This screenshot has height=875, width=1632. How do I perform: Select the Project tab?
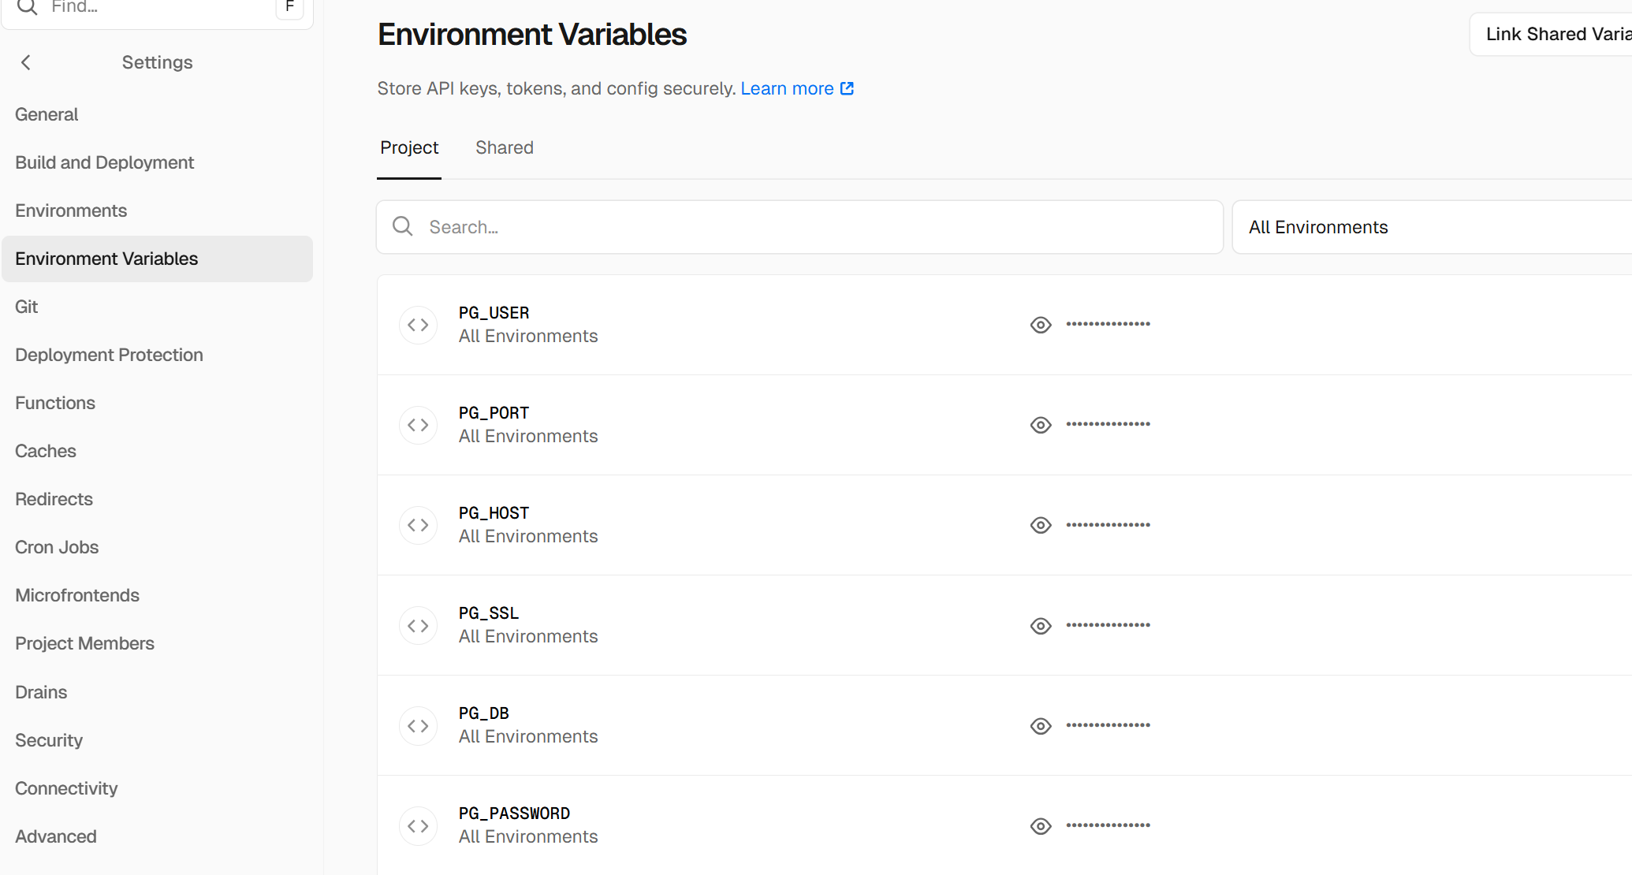409,147
